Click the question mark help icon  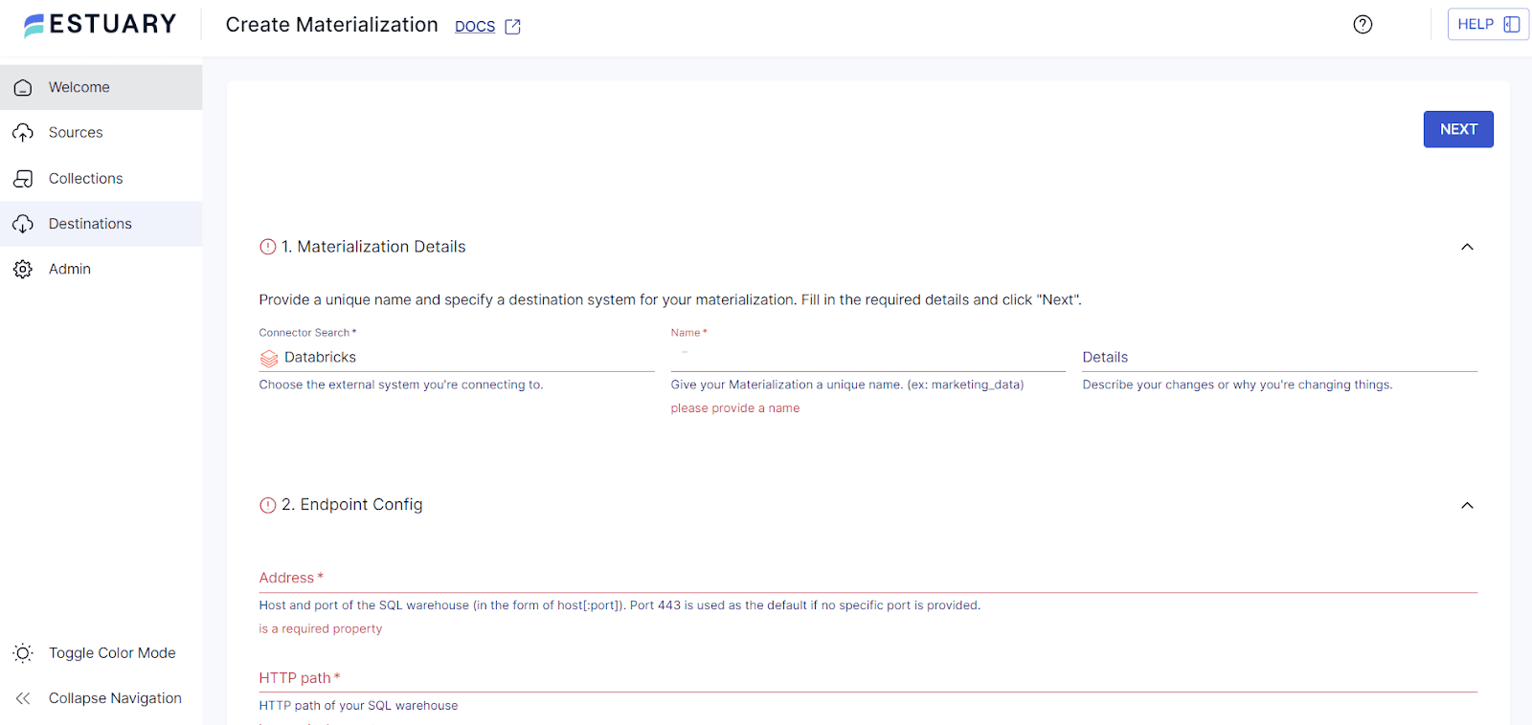(x=1363, y=25)
